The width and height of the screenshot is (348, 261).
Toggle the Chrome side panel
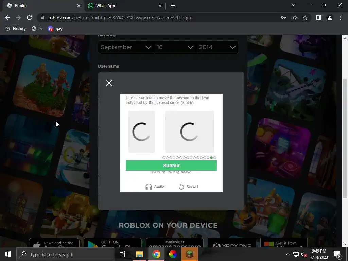tap(319, 18)
